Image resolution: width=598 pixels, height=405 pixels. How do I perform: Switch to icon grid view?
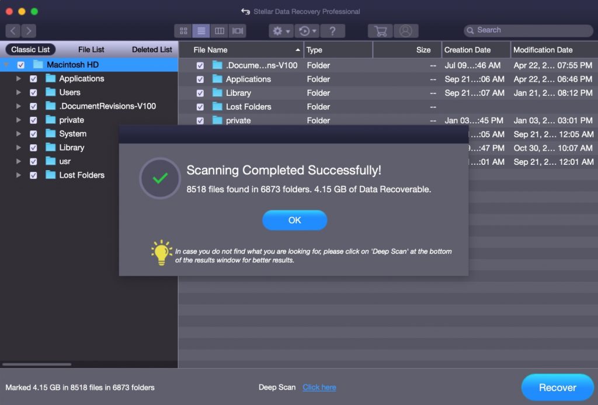pos(183,31)
